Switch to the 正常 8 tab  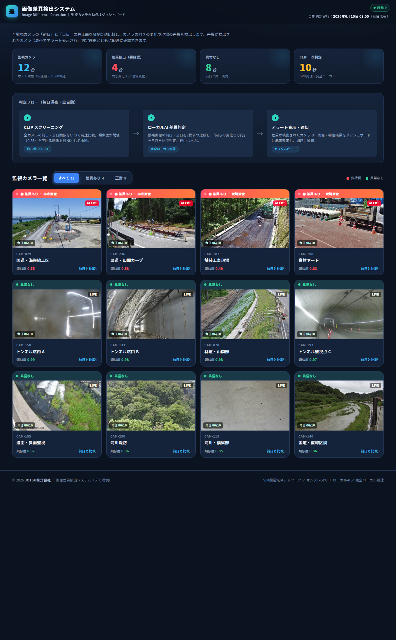(121, 178)
